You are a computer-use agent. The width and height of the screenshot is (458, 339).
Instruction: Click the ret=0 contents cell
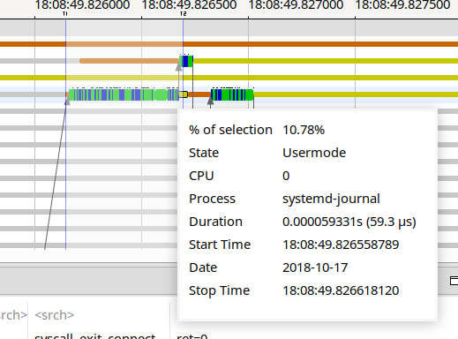(x=192, y=336)
